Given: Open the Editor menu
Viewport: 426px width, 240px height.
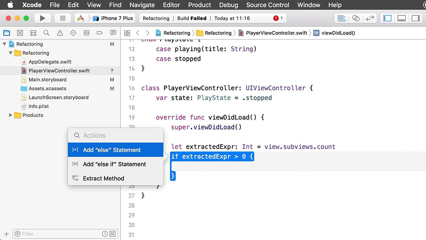Looking at the screenshot, I should pyautogui.click(x=171, y=5).
